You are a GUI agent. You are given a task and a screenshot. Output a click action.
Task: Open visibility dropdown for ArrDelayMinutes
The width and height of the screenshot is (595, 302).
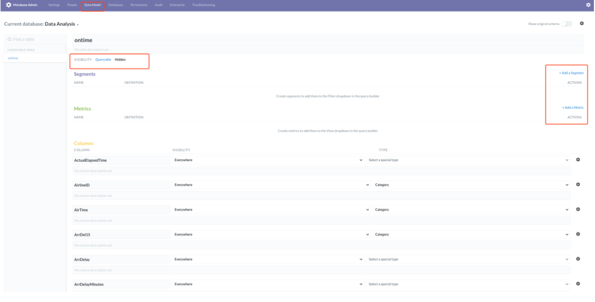(x=268, y=284)
